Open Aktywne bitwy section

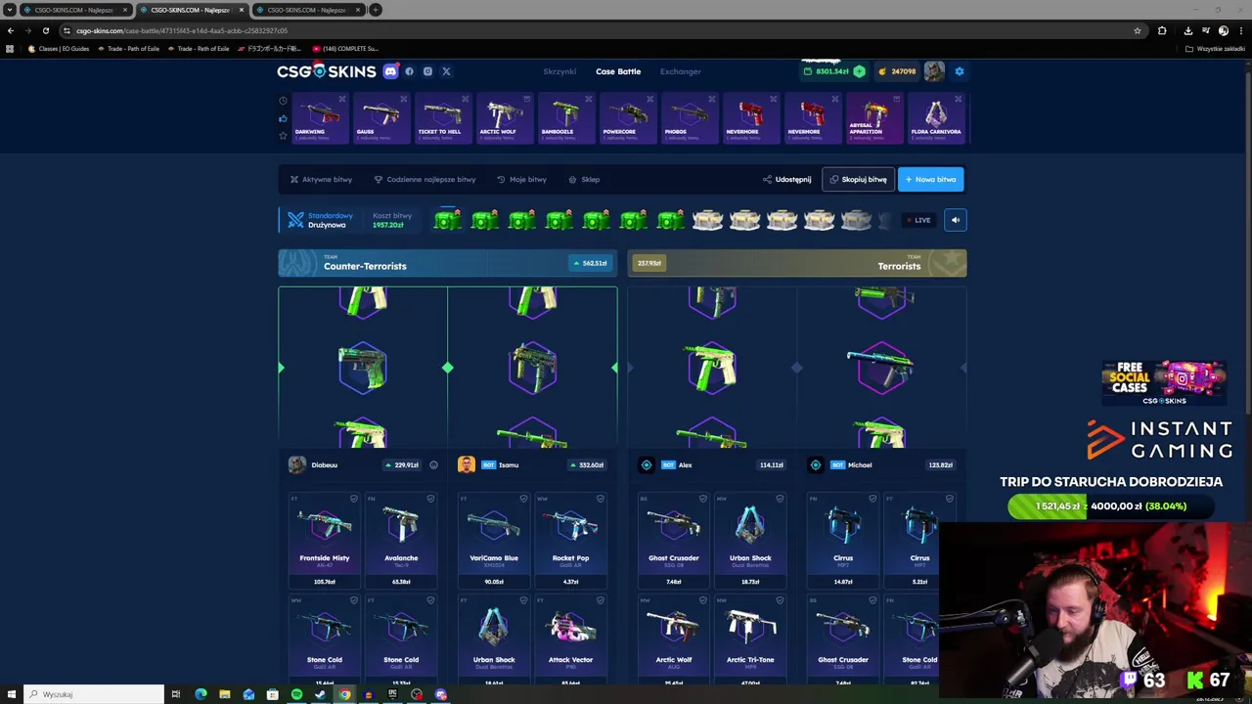pos(321,180)
